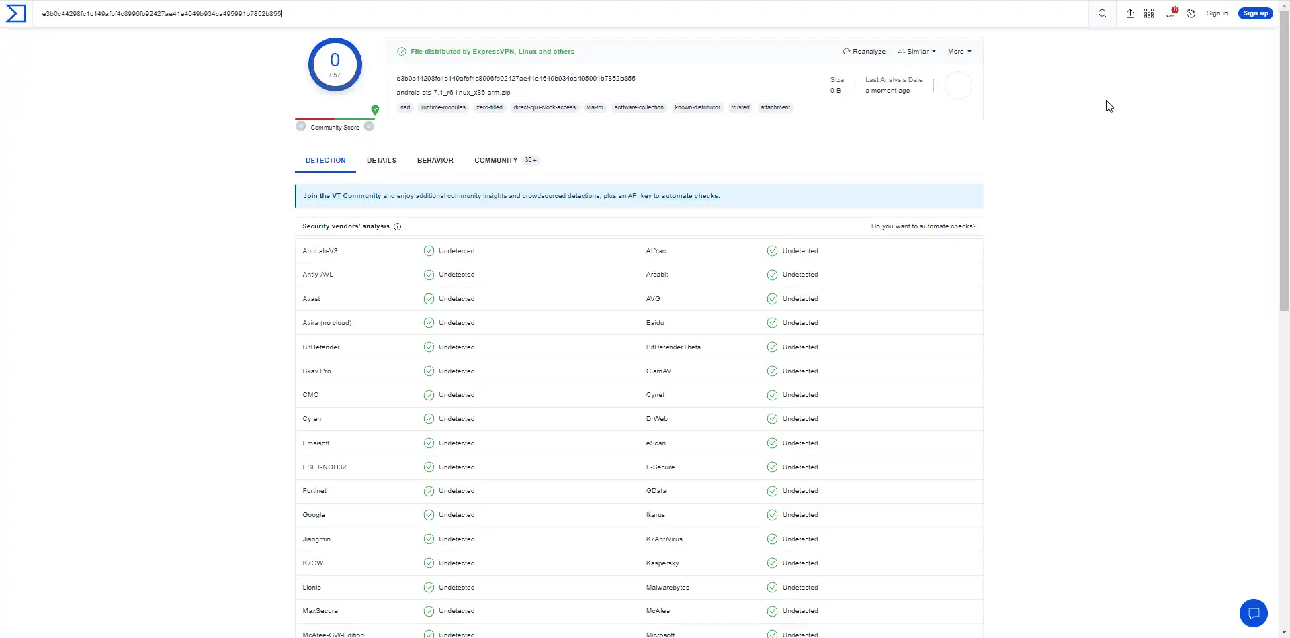Select the Fortinet vendor name
The height and width of the screenshot is (638, 1290).
314,491
